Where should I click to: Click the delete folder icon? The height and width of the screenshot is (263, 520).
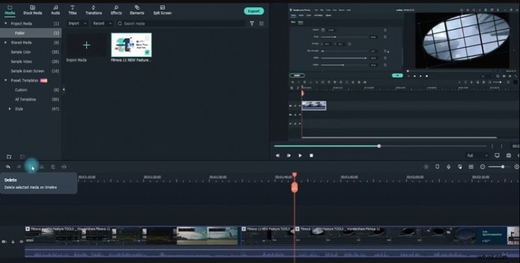coord(23,157)
